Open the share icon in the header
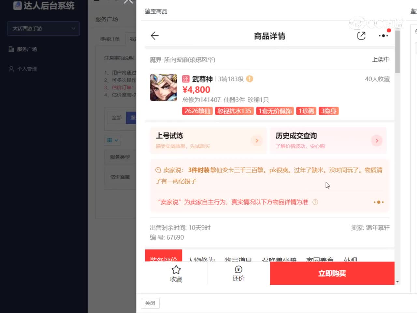The width and height of the screenshot is (417, 313). (x=361, y=36)
